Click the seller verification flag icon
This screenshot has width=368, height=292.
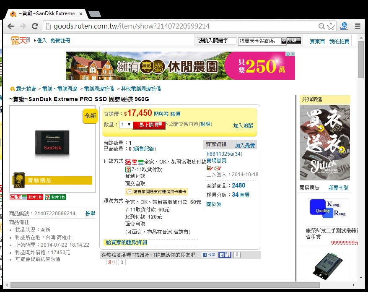point(210,168)
